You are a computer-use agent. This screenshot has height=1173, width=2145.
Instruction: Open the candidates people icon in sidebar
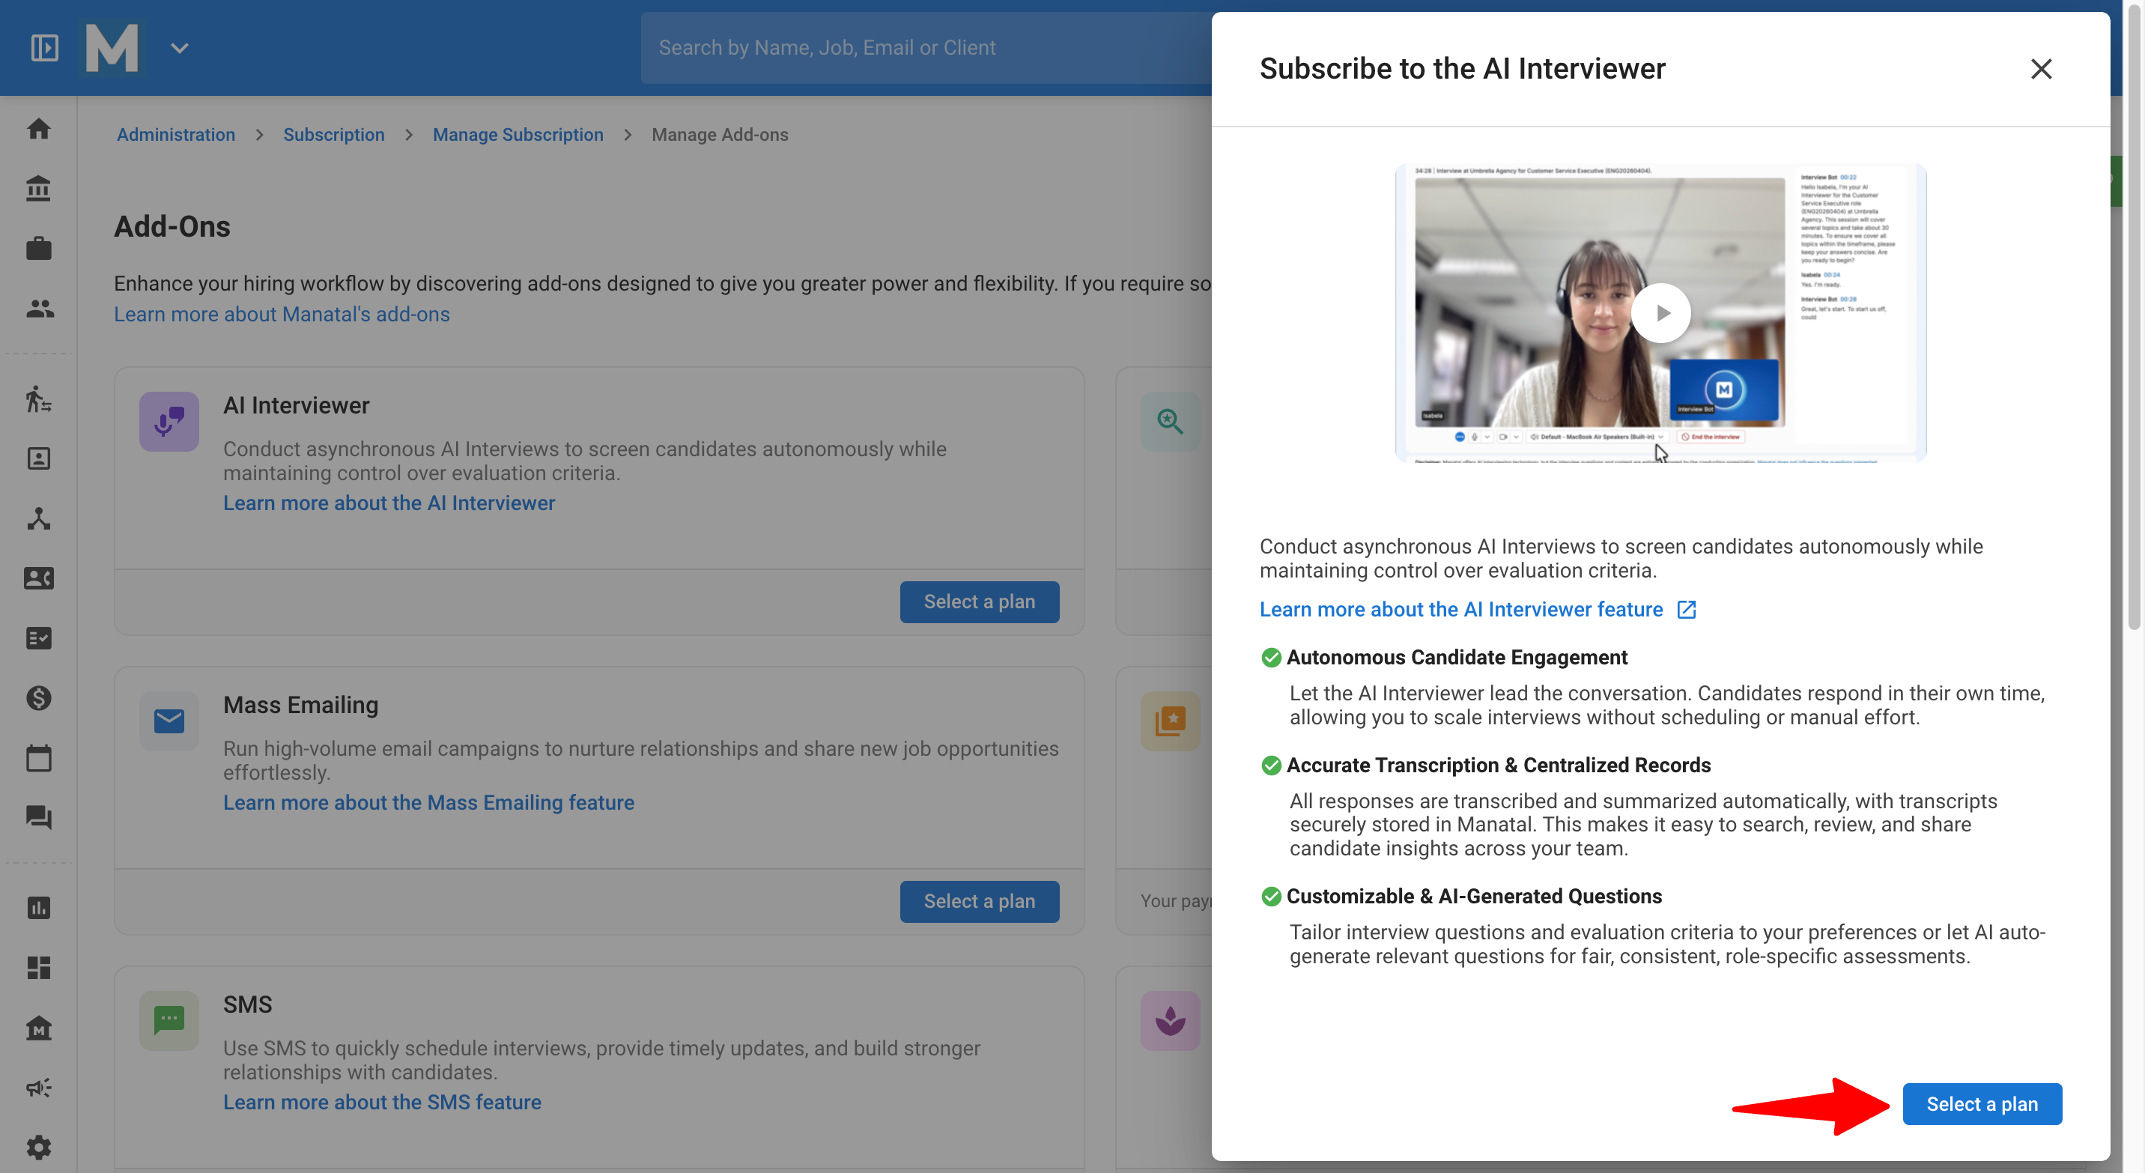(x=38, y=308)
